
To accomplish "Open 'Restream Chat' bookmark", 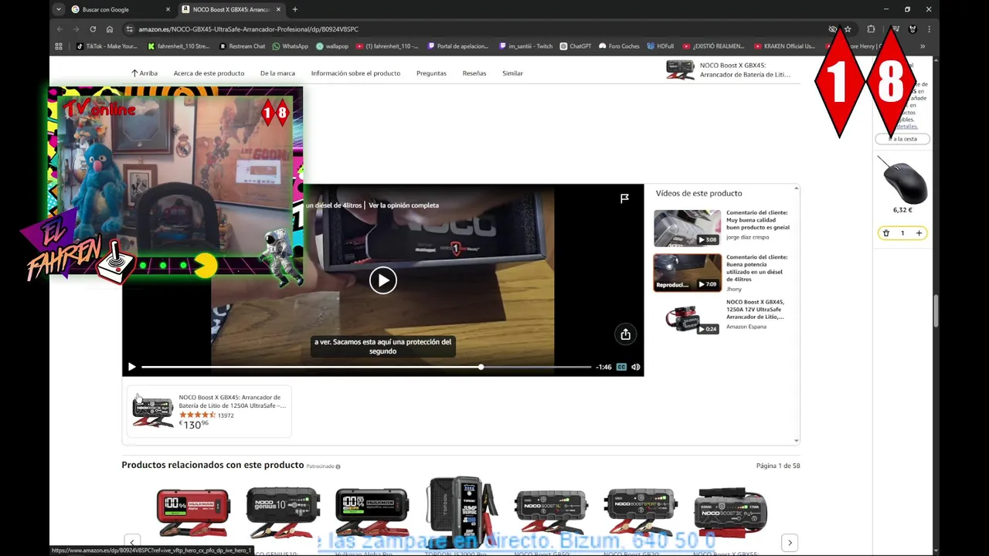I will 242,46.
